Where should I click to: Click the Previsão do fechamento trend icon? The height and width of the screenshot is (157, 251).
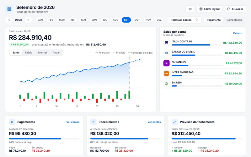[175, 122]
